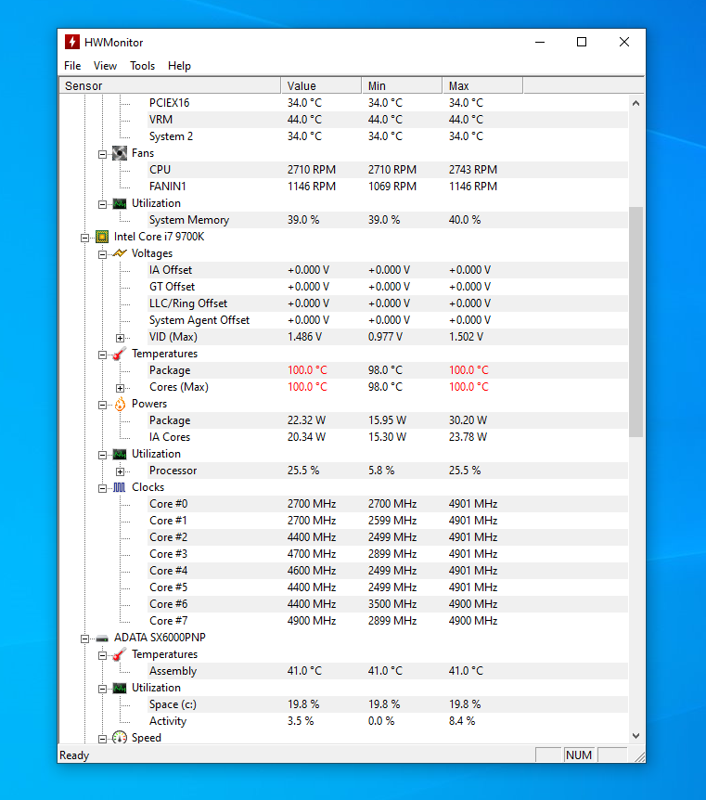Collapse the Utilization node above System Memory

tap(103, 204)
